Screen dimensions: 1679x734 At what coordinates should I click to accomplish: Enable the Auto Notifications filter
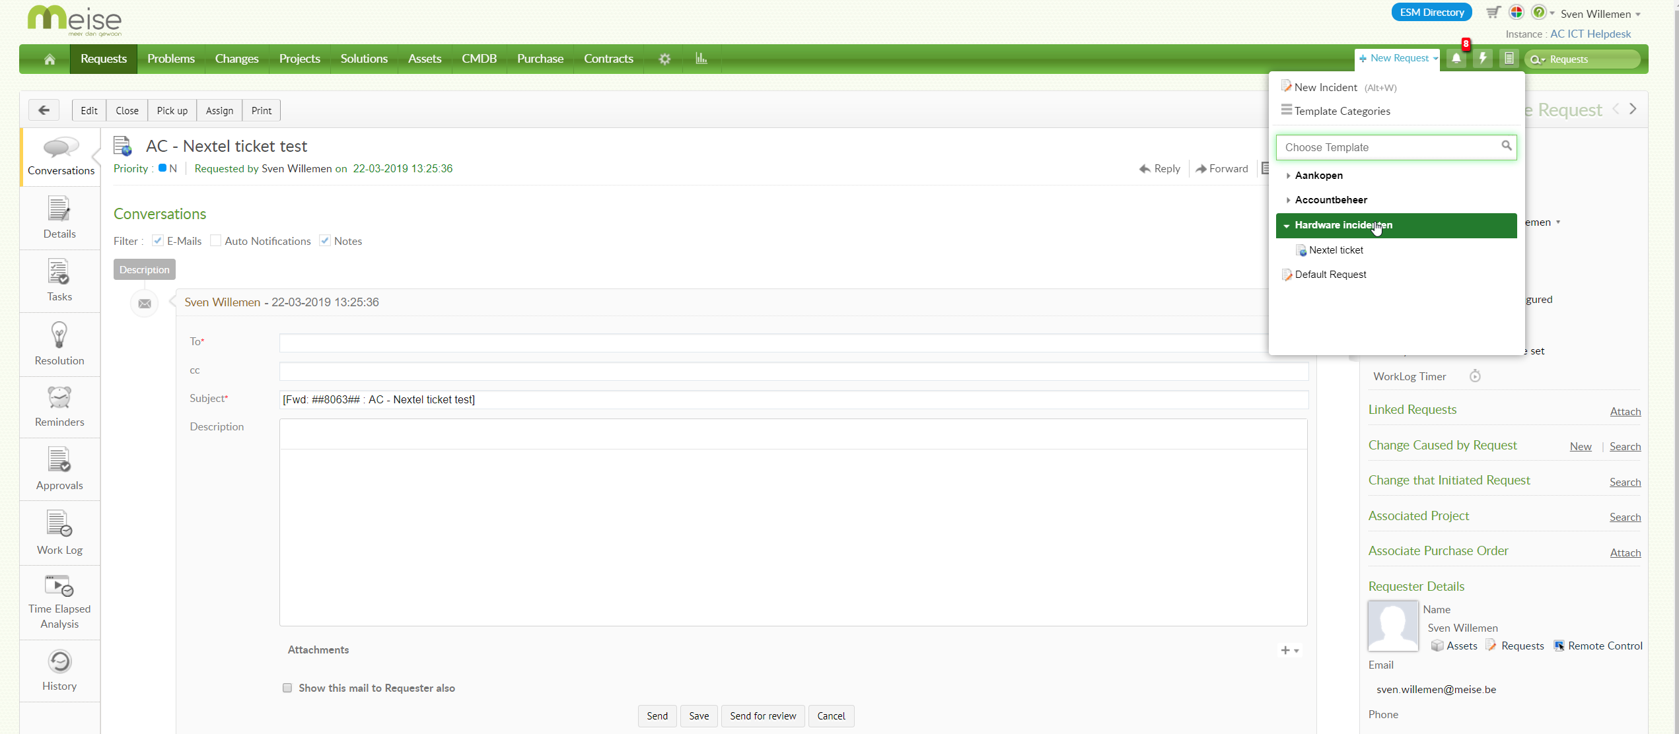(x=215, y=241)
